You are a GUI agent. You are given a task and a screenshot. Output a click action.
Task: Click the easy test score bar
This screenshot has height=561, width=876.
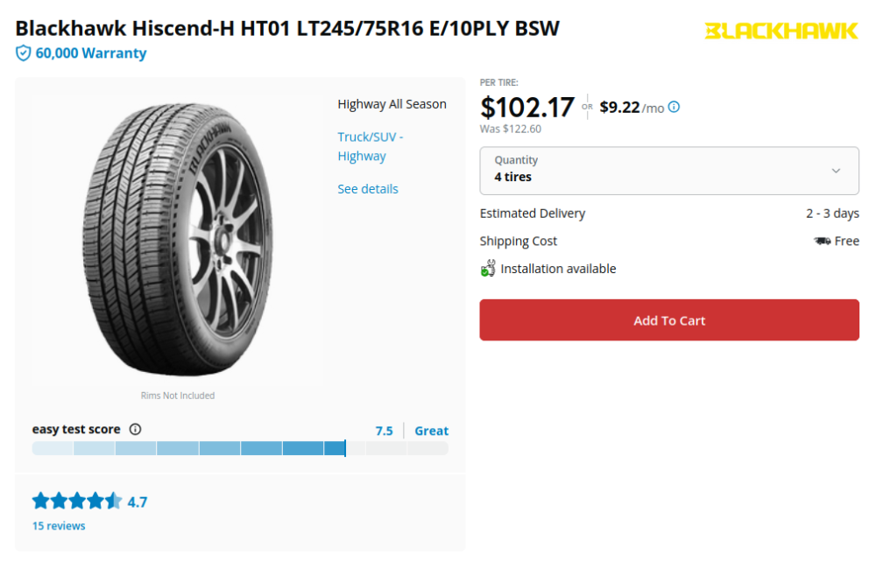pos(240,448)
